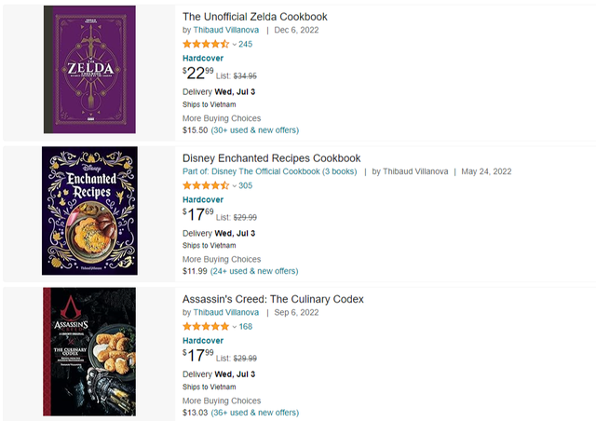This screenshot has width=596, height=421.
Task: Open The Unofficial Zelda Cookbook cover image
Action: click(89, 70)
